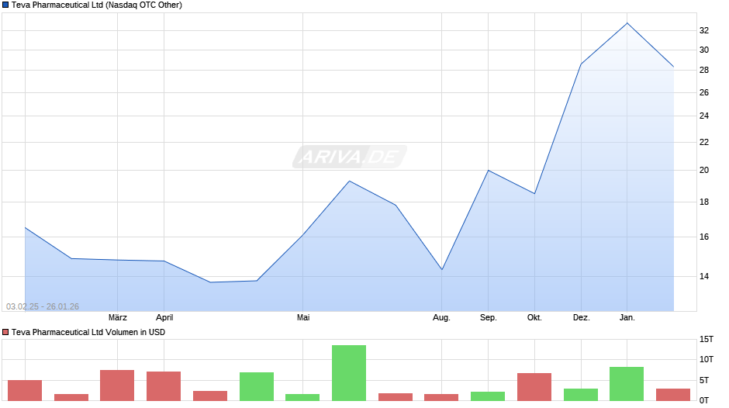
Task: Click the red volume bar above Okt.
Action: pyautogui.click(x=534, y=387)
